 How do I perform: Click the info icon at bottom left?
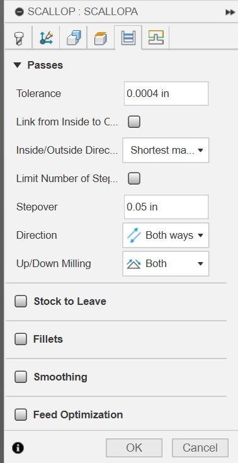(18, 448)
